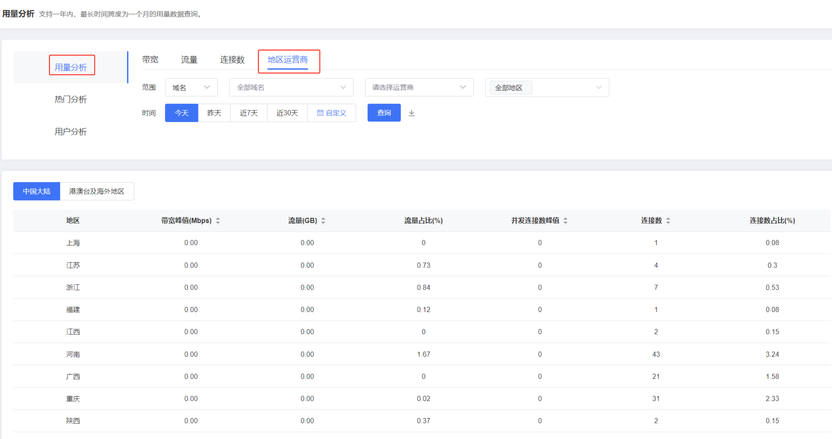The image size is (832, 439).
Task: Open the 全部域名 dropdown
Action: pyautogui.click(x=291, y=87)
